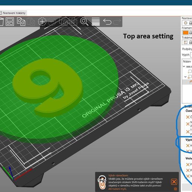Viewport: 192px width, 192px height.
Task: Click the Název column header
Action: (x=187, y=61)
